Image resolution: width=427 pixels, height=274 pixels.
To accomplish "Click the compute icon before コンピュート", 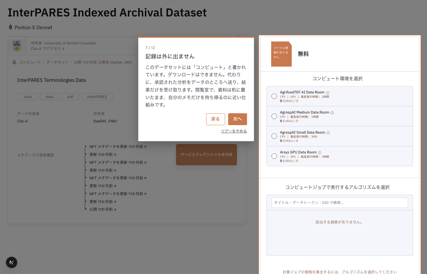I will [x=14, y=62].
